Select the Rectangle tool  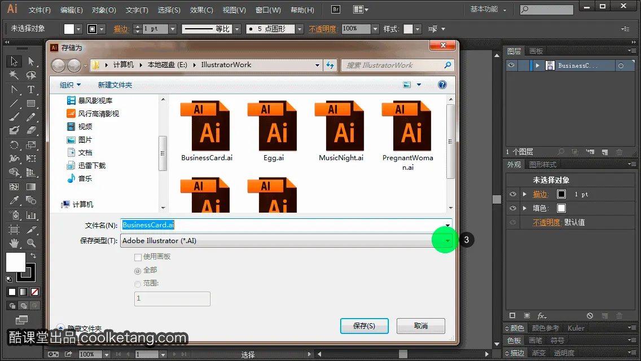pos(31,103)
